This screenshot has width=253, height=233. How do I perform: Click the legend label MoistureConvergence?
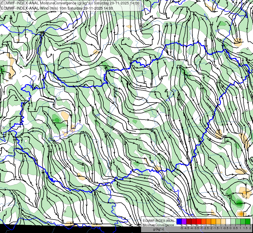(158, 225)
